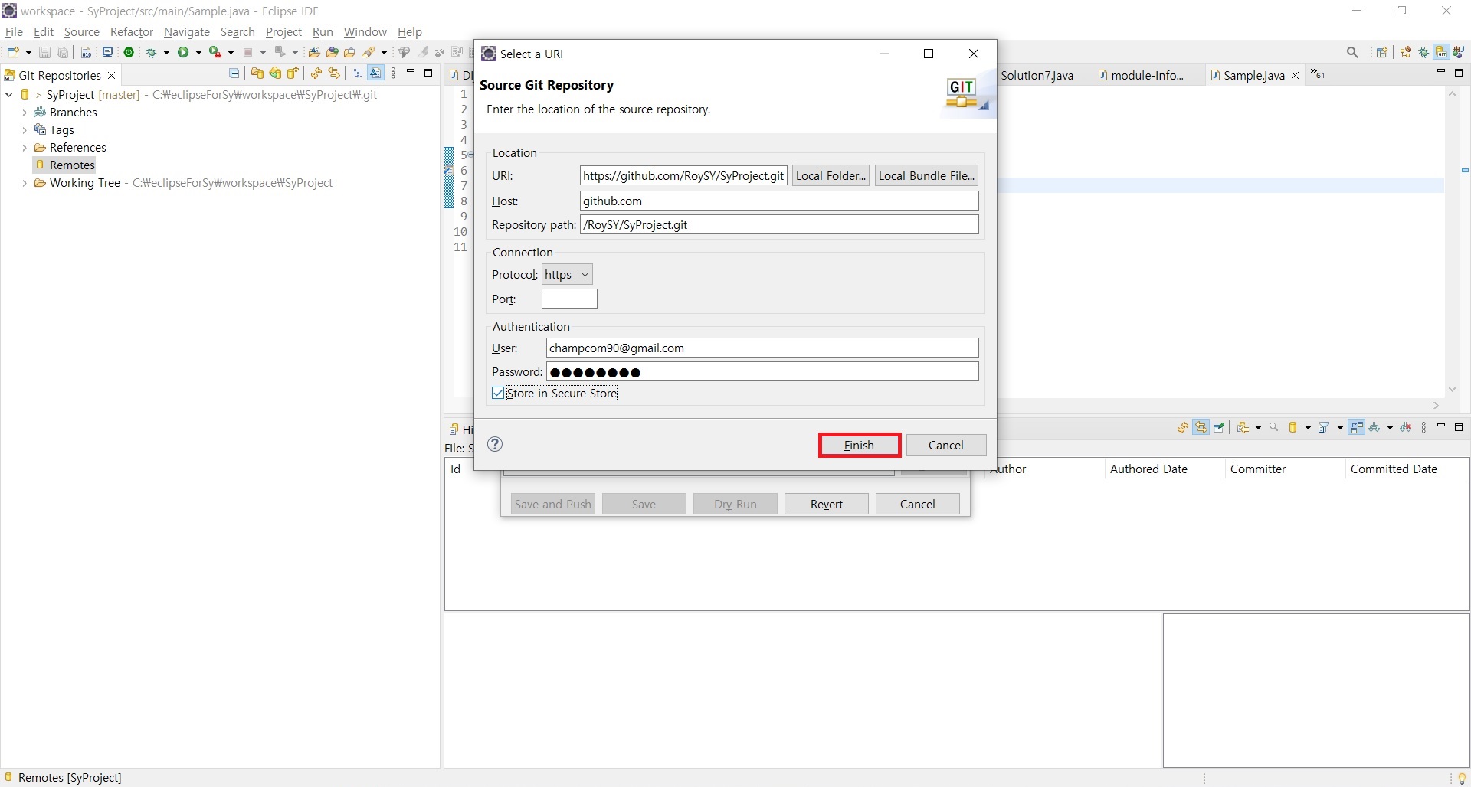Toggle compare mode layout button in History toolbar
Screen dimensions: 1471x787
(1357, 428)
